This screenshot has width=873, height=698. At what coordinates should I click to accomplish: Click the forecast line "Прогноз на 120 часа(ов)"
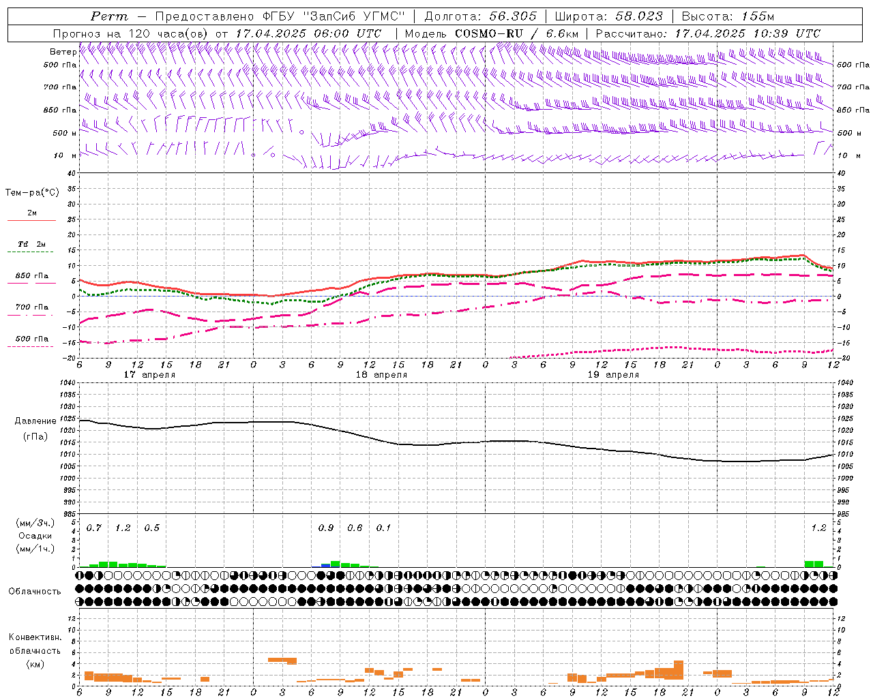click(131, 33)
